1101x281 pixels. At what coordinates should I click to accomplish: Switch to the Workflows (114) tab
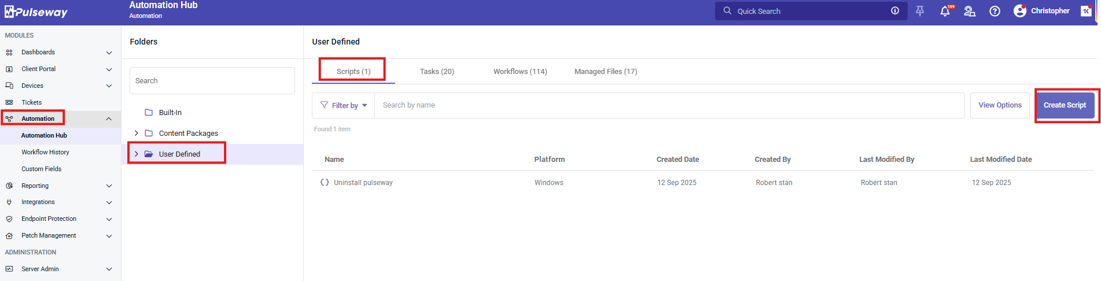(x=520, y=72)
